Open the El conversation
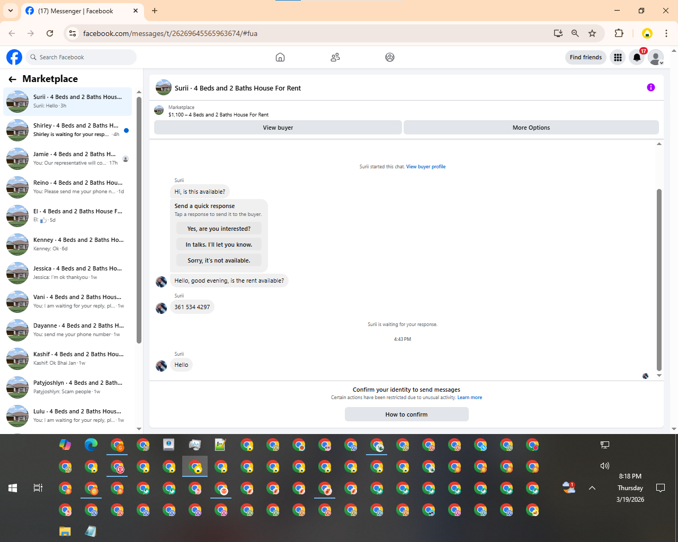 point(68,216)
